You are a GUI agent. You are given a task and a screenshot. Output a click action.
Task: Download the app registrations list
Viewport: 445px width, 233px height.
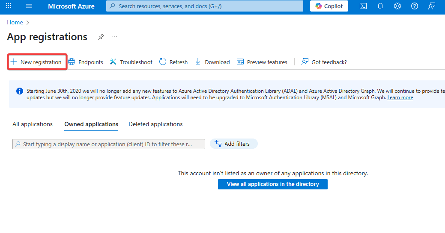pyautogui.click(x=212, y=62)
